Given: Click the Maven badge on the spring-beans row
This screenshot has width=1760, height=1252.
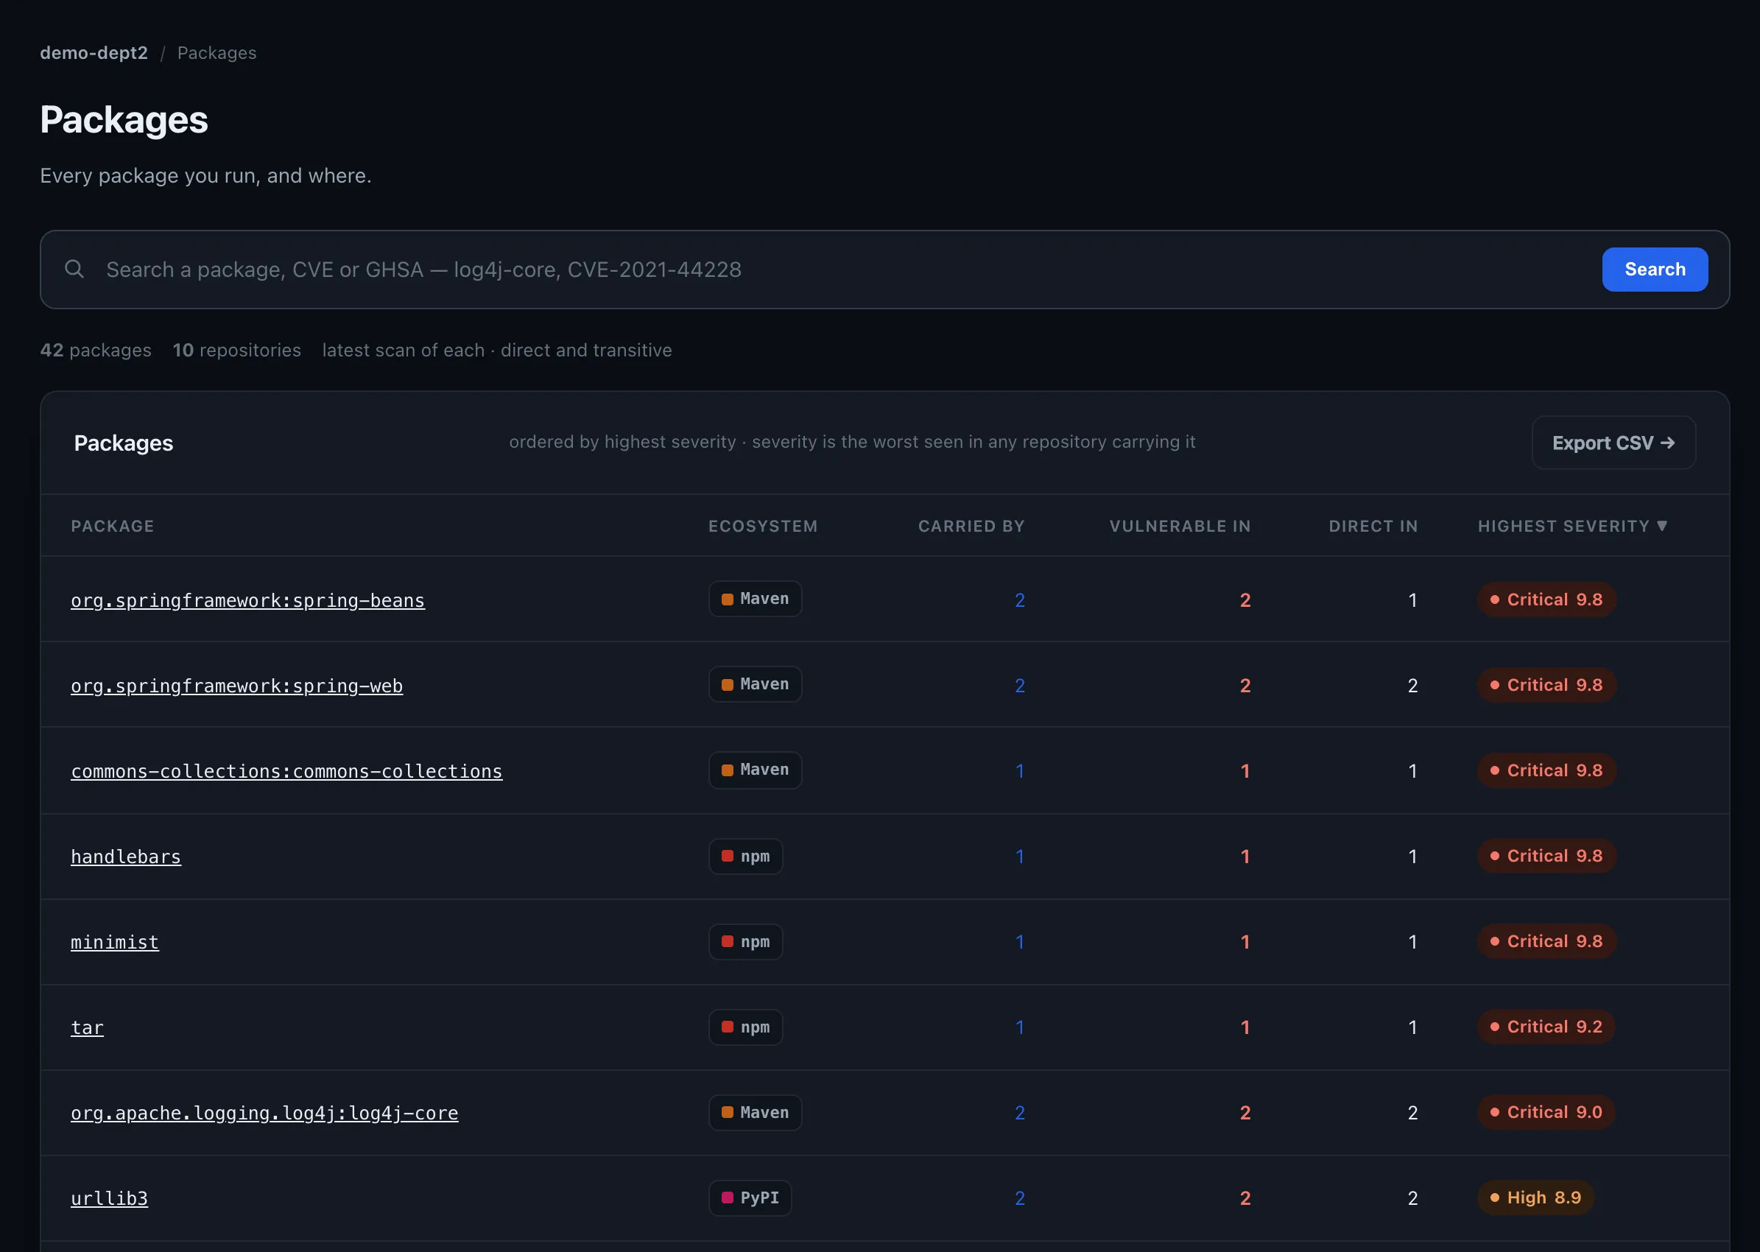Looking at the screenshot, I should [x=755, y=599].
